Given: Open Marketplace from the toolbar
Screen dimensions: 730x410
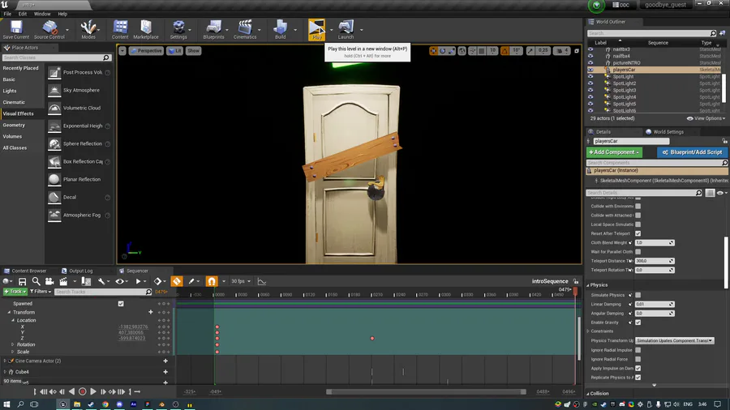Looking at the screenshot, I should [x=146, y=29].
